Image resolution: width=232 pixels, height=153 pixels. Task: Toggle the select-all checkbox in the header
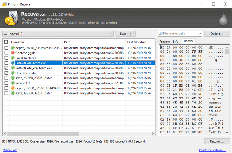coord(6,42)
